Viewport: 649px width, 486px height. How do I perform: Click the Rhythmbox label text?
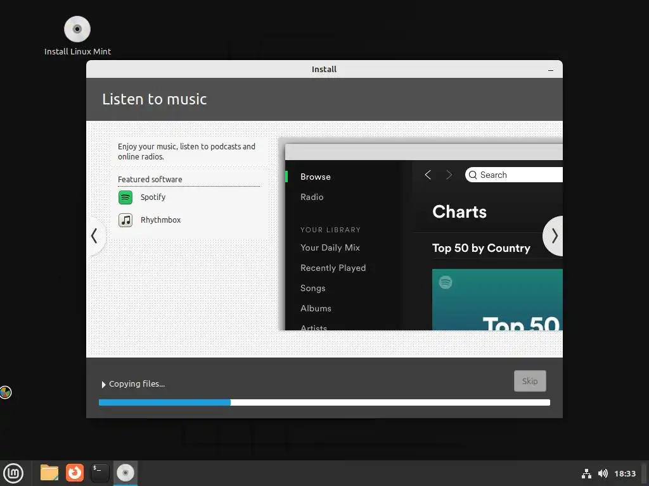click(x=160, y=220)
